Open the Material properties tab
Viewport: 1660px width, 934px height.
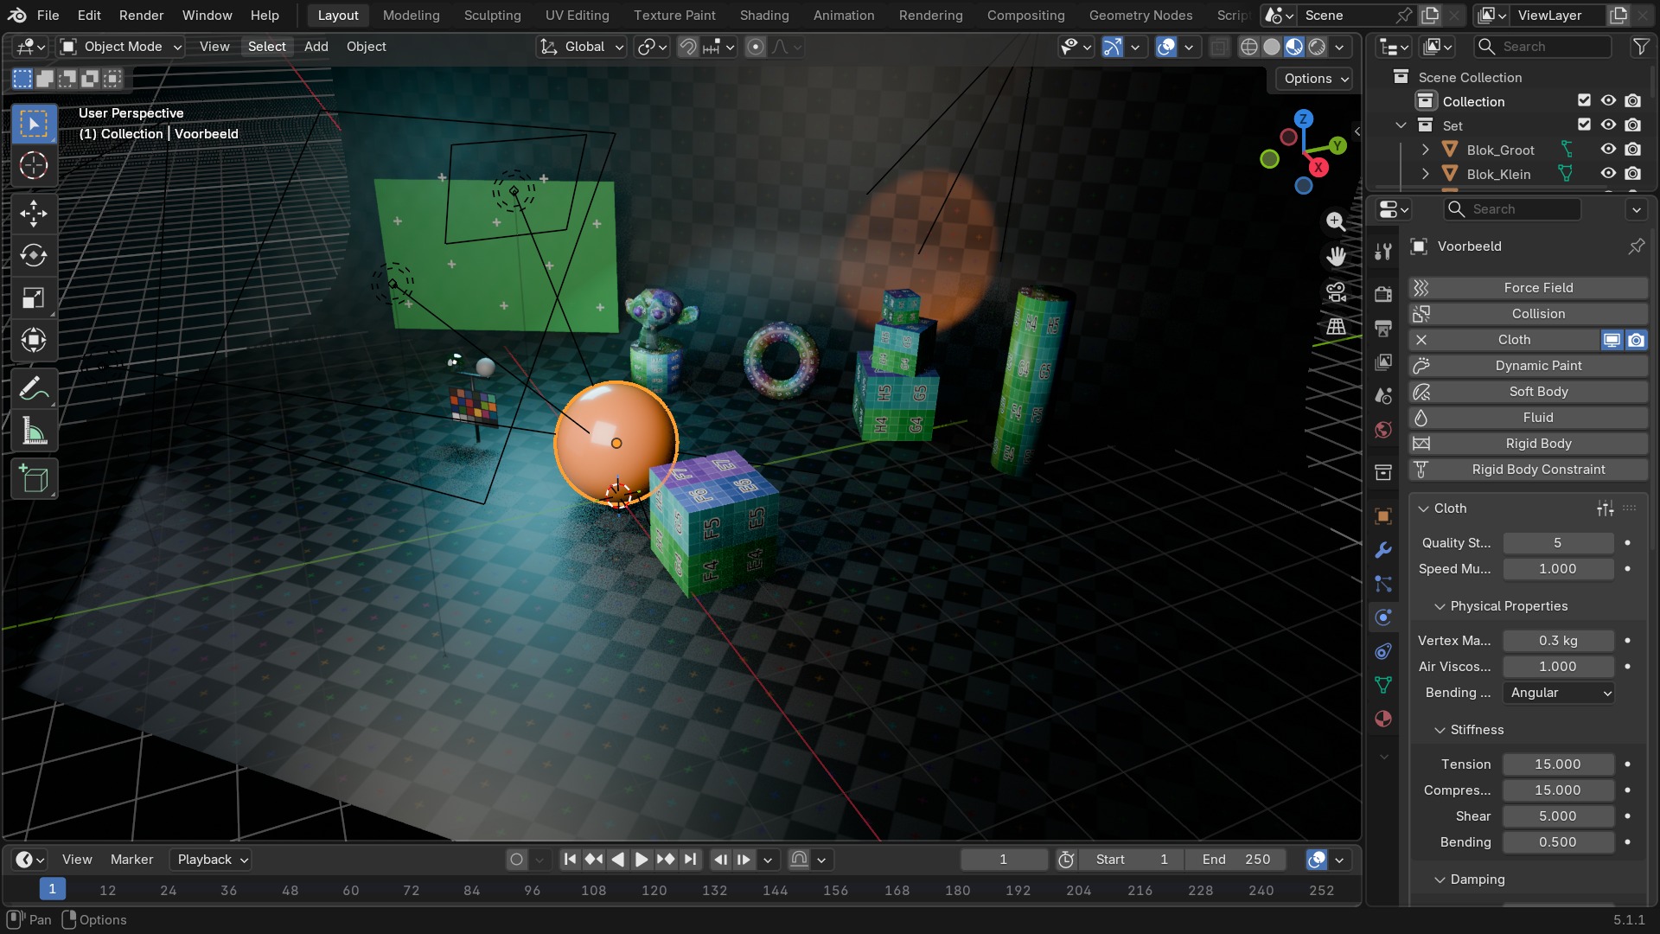point(1383,719)
